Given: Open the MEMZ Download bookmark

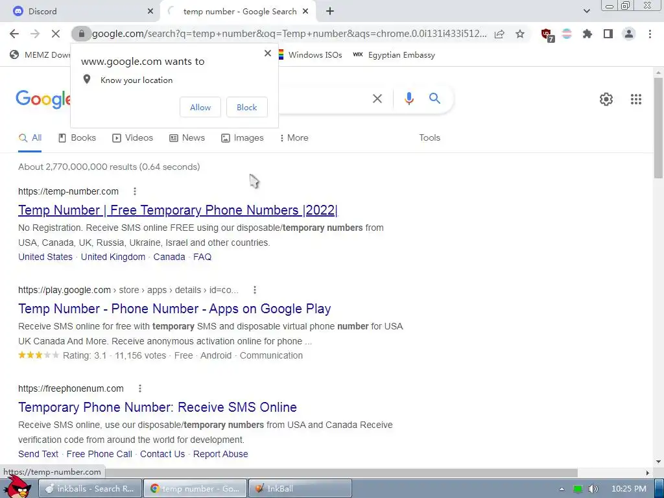Looking at the screenshot, I should pos(40,55).
